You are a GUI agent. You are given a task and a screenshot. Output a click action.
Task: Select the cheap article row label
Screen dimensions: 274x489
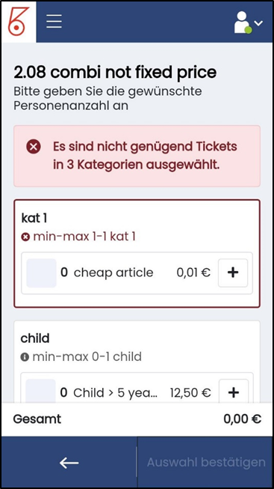point(113,273)
